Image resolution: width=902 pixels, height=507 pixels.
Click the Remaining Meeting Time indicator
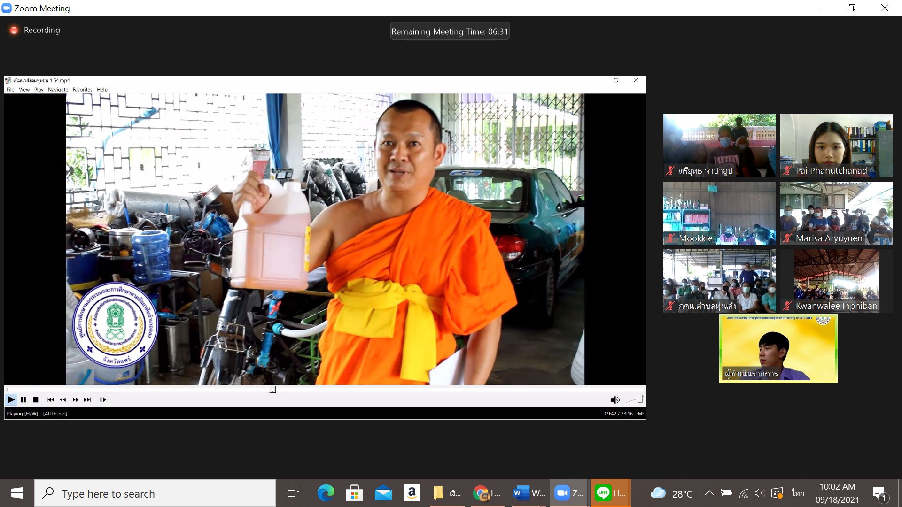coord(450,31)
